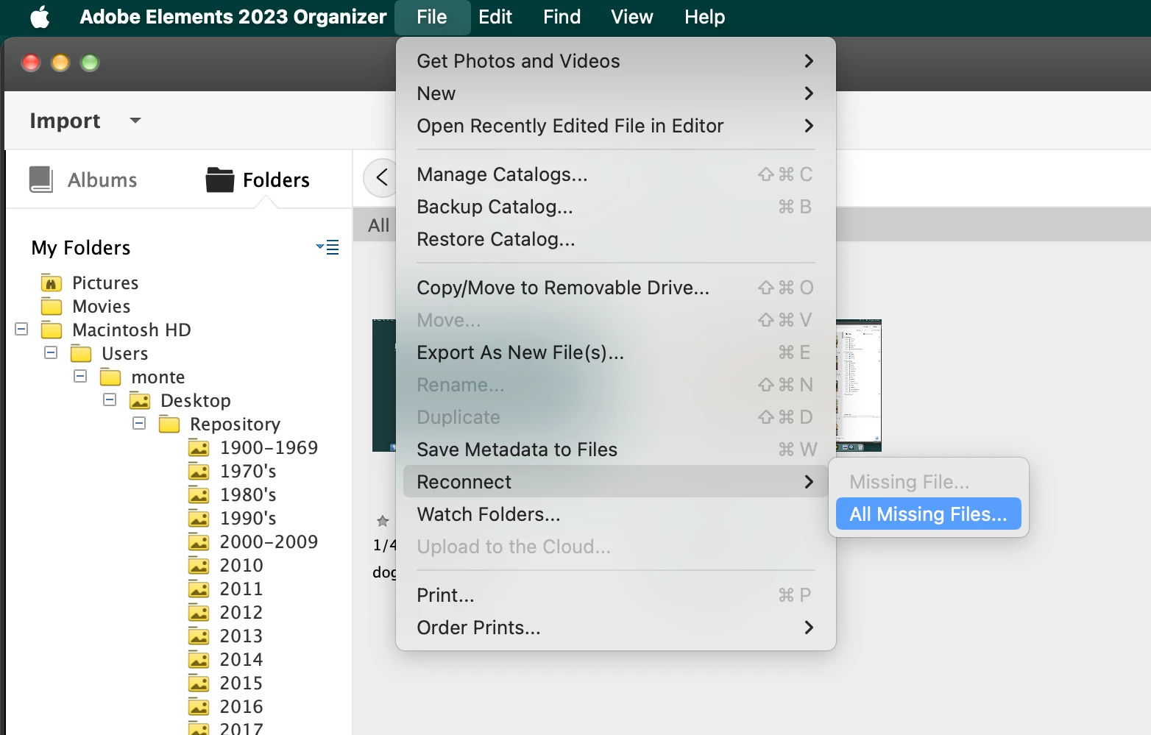
Task: Click the Desktop folder icon
Action: (140, 401)
